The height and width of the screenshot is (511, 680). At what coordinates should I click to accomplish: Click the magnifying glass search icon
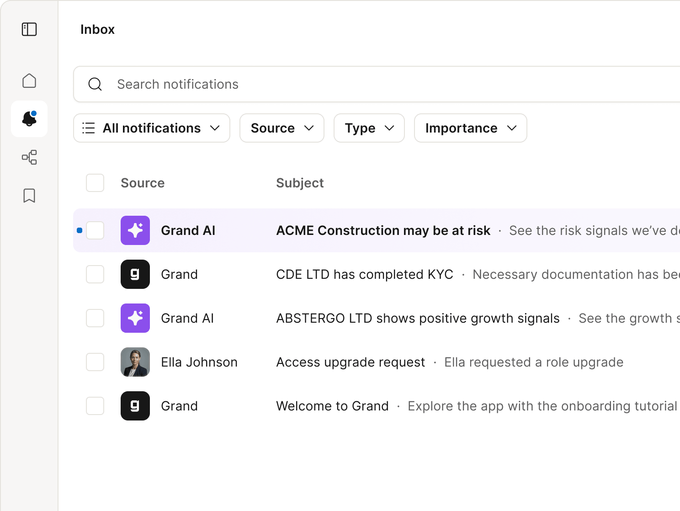coord(95,84)
